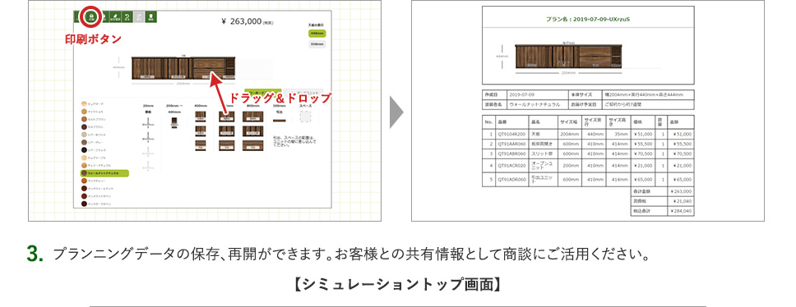Select the 200mm open unit thumbnail
This screenshot has width=796, height=307.
pos(174,122)
